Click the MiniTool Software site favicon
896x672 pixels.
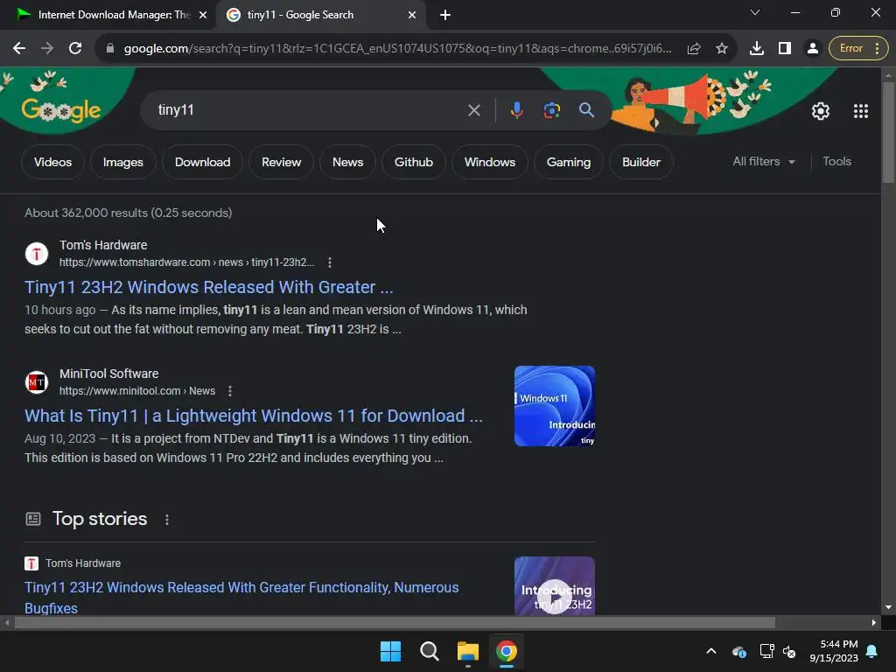[x=37, y=382]
